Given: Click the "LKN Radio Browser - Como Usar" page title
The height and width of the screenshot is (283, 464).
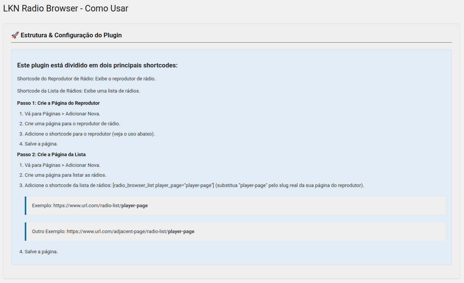Looking at the screenshot, I should tap(65, 8).
